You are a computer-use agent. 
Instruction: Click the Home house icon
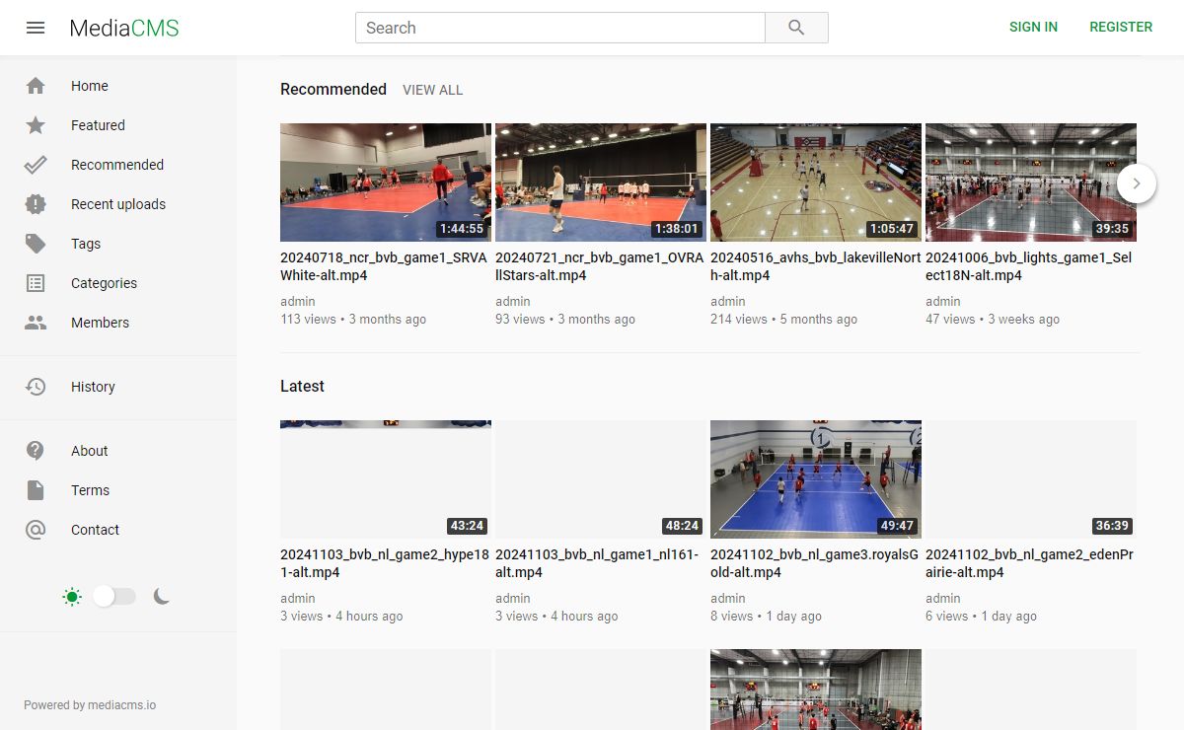pos(36,86)
